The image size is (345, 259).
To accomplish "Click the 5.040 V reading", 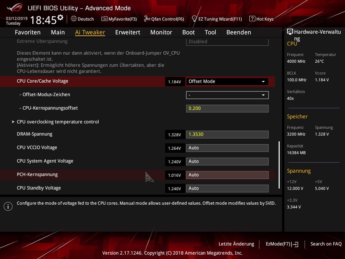I will 322,189.
